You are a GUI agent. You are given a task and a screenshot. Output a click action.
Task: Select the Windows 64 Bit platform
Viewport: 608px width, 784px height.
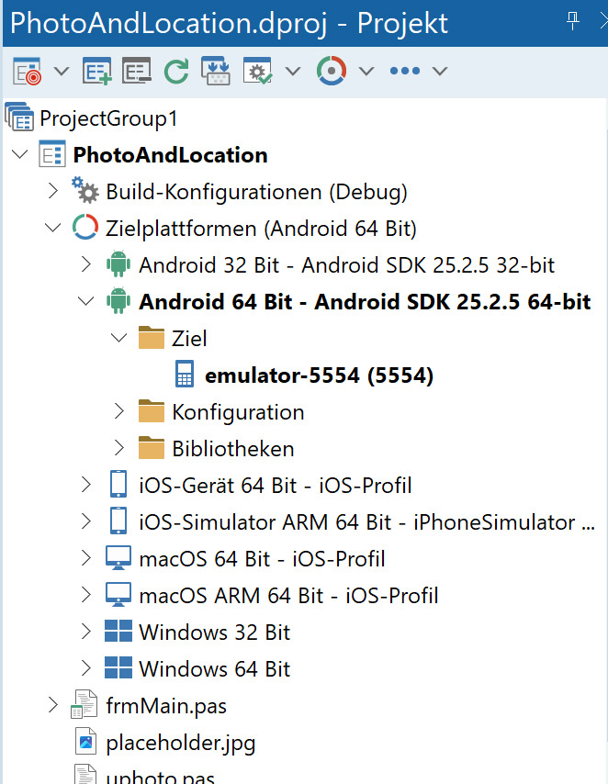click(x=218, y=668)
